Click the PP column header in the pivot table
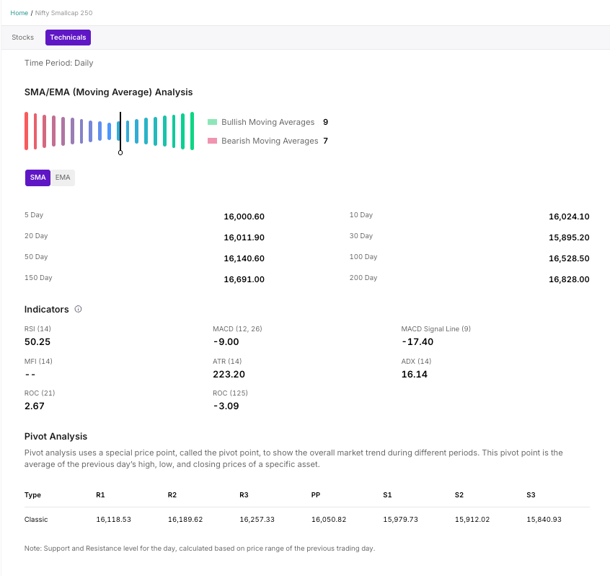Image resolution: width=610 pixels, height=576 pixels. [316, 495]
